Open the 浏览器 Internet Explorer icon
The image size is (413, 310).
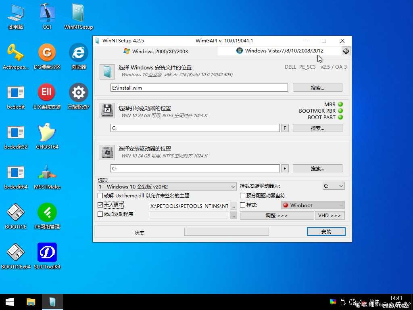click(79, 57)
